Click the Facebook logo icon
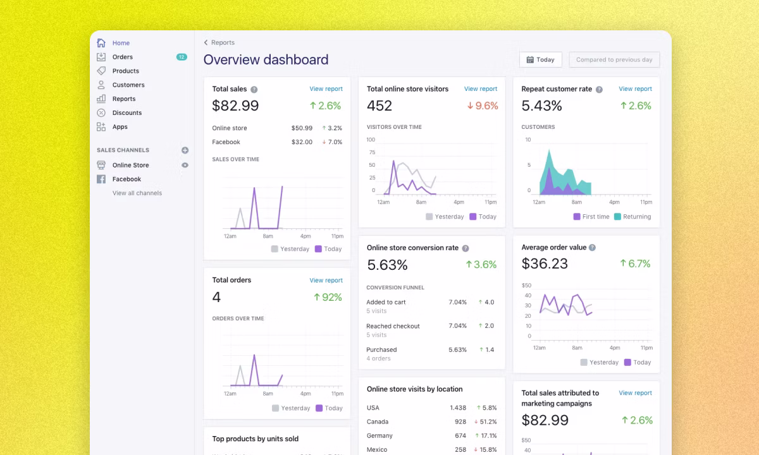This screenshot has height=455, width=759. pyautogui.click(x=101, y=179)
